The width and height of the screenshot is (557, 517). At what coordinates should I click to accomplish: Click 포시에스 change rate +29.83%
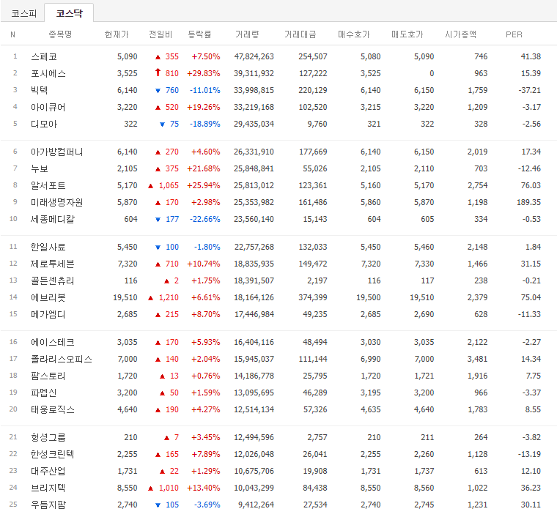click(204, 73)
